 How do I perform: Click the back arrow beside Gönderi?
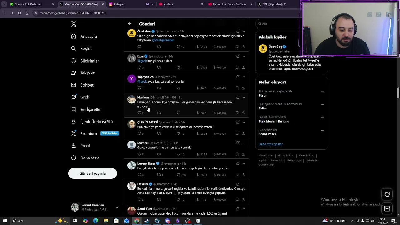click(x=130, y=24)
